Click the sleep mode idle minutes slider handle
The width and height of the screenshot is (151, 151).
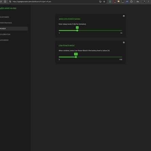[77, 30]
